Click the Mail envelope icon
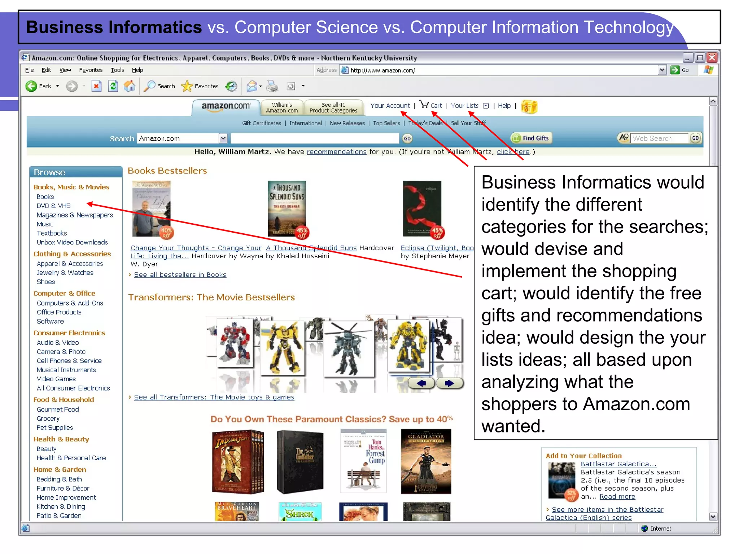This screenshot has height=554, width=739. [x=252, y=86]
